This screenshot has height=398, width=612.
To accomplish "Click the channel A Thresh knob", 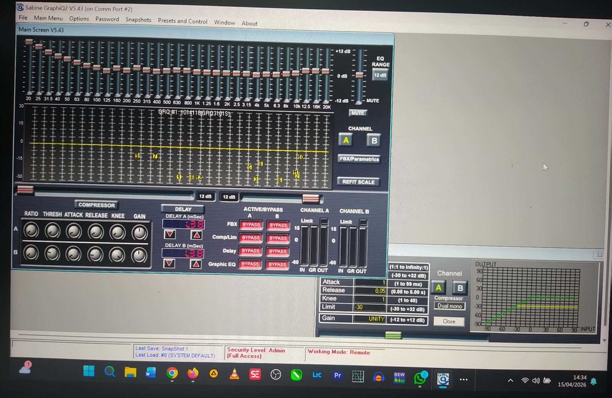I will pos(52,231).
